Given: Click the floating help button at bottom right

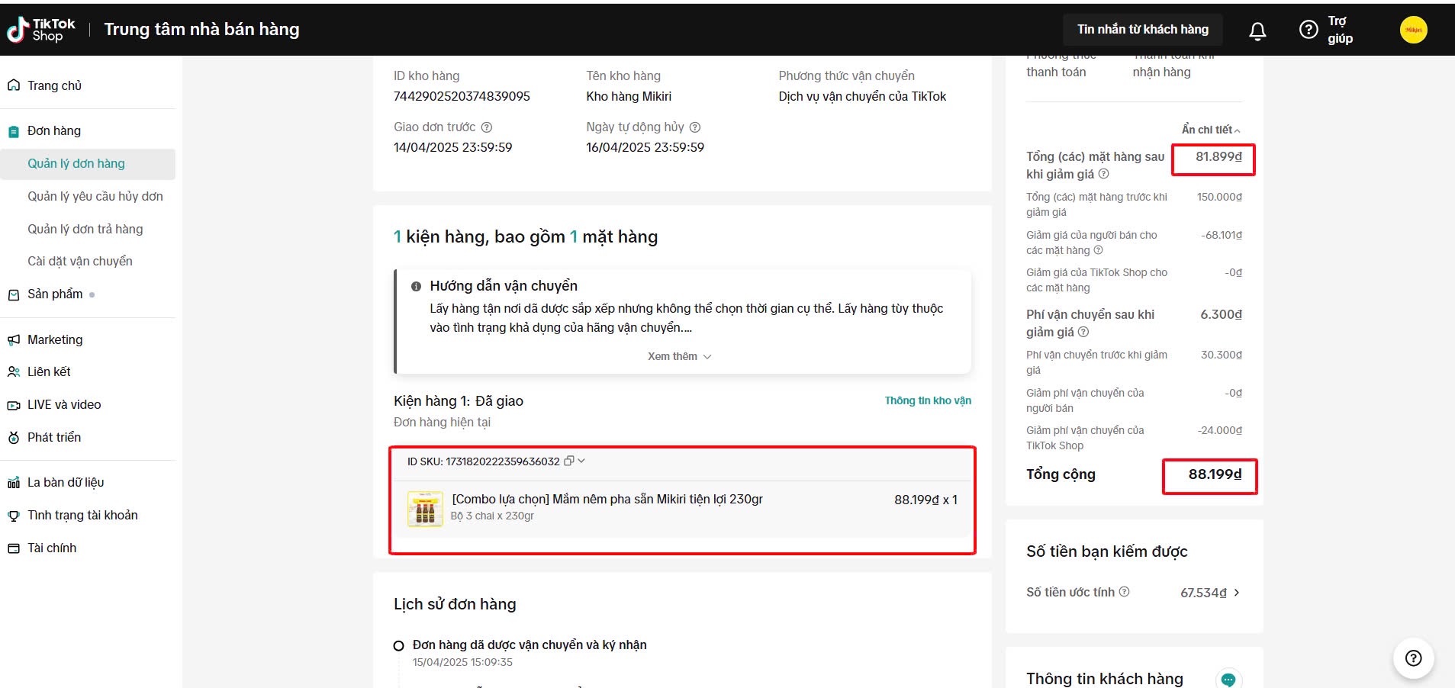Looking at the screenshot, I should point(1413,658).
